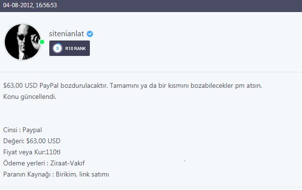Click the post date 04-08-2012
Viewport: 302px width, 190px height.
(x=18, y=5)
